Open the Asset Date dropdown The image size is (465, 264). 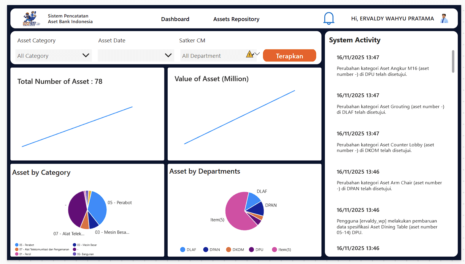[136, 55]
